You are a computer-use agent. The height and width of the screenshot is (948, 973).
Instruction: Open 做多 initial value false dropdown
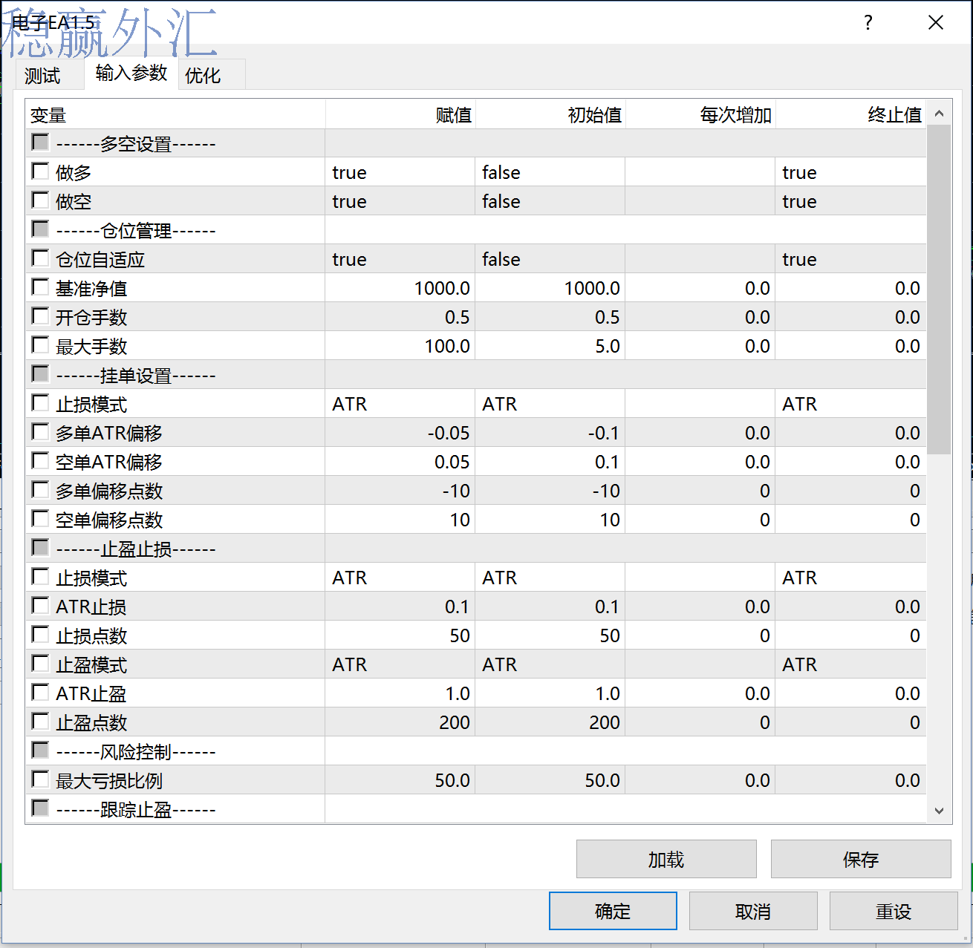(x=550, y=172)
